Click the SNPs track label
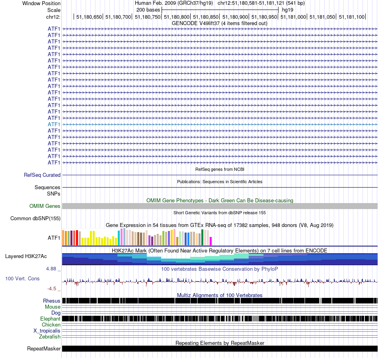378x358 pixels. [x=54, y=194]
